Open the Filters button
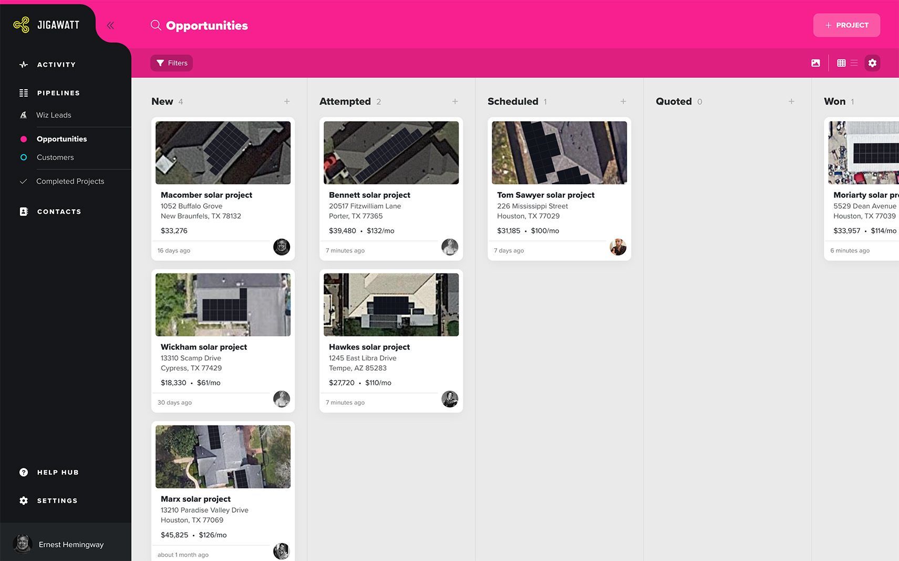 (x=171, y=63)
